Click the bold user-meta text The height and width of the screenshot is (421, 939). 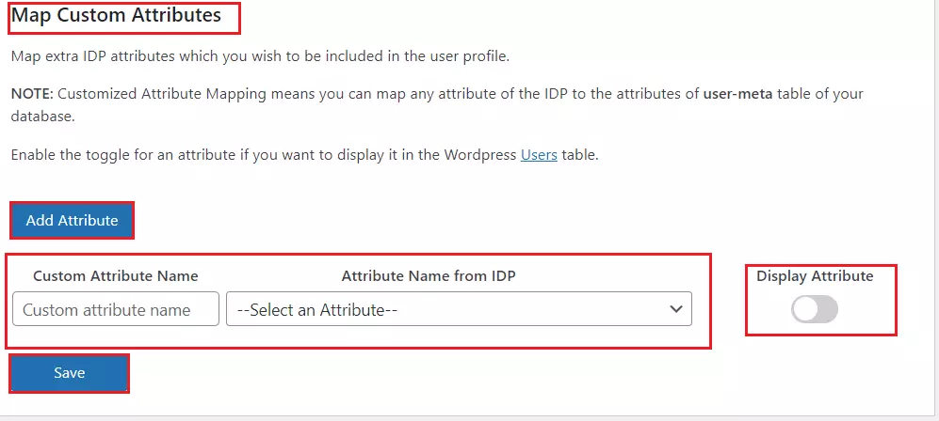click(738, 94)
